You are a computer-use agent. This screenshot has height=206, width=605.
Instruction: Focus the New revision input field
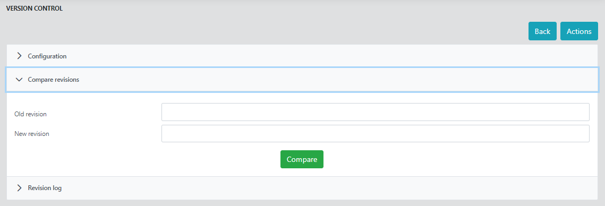[376, 133]
